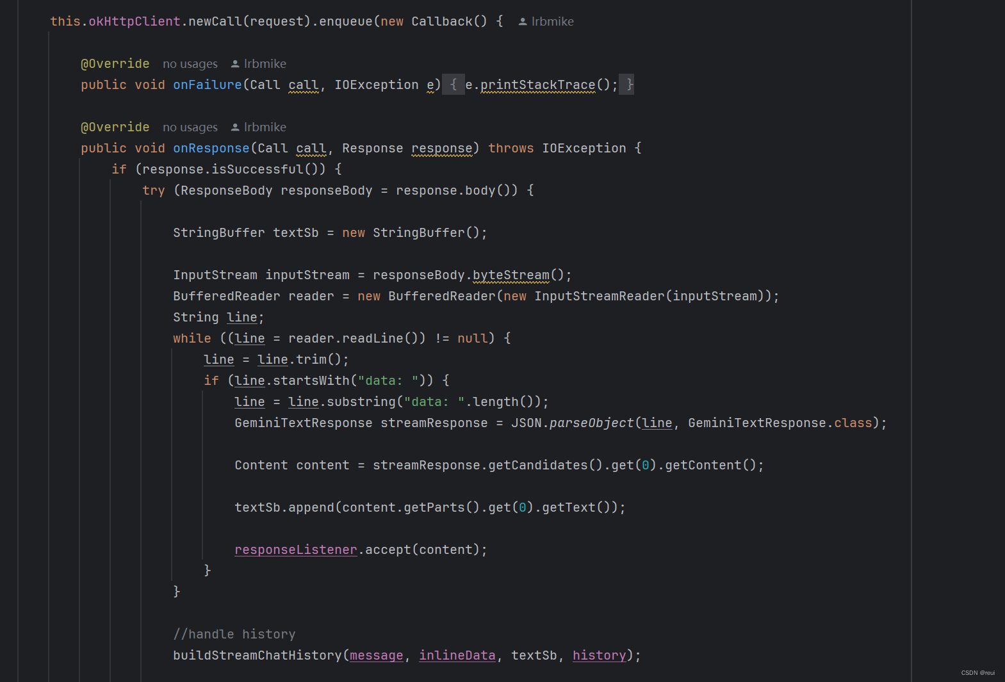Click the substring method call
1005x682 pixels.
[x=361, y=402]
